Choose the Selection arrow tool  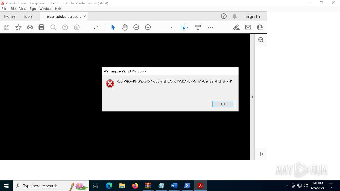113,27
